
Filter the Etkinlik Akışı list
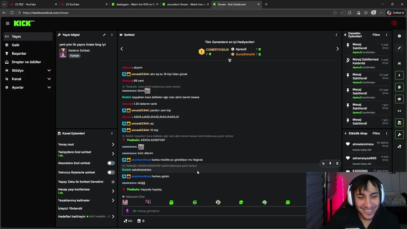[376, 133]
